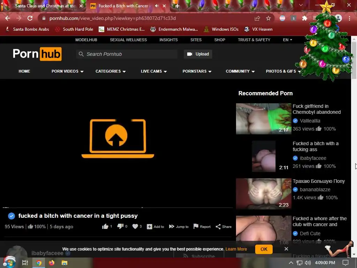
Task: Click the network icon in system tray
Action: pyautogui.click(x=299, y=263)
